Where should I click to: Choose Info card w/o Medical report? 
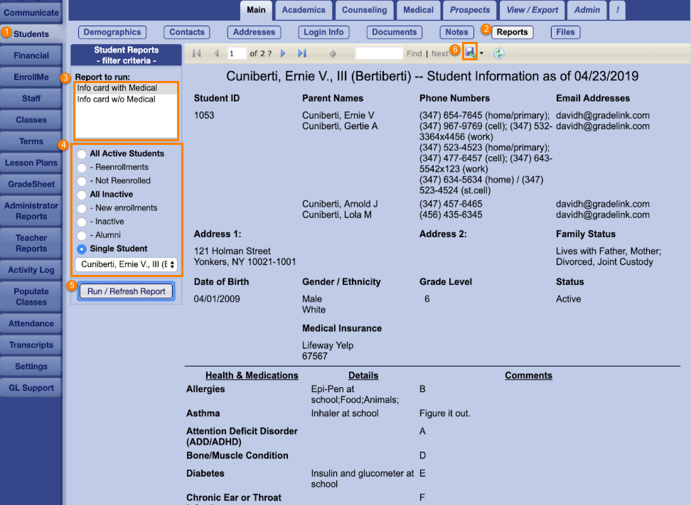(x=126, y=99)
